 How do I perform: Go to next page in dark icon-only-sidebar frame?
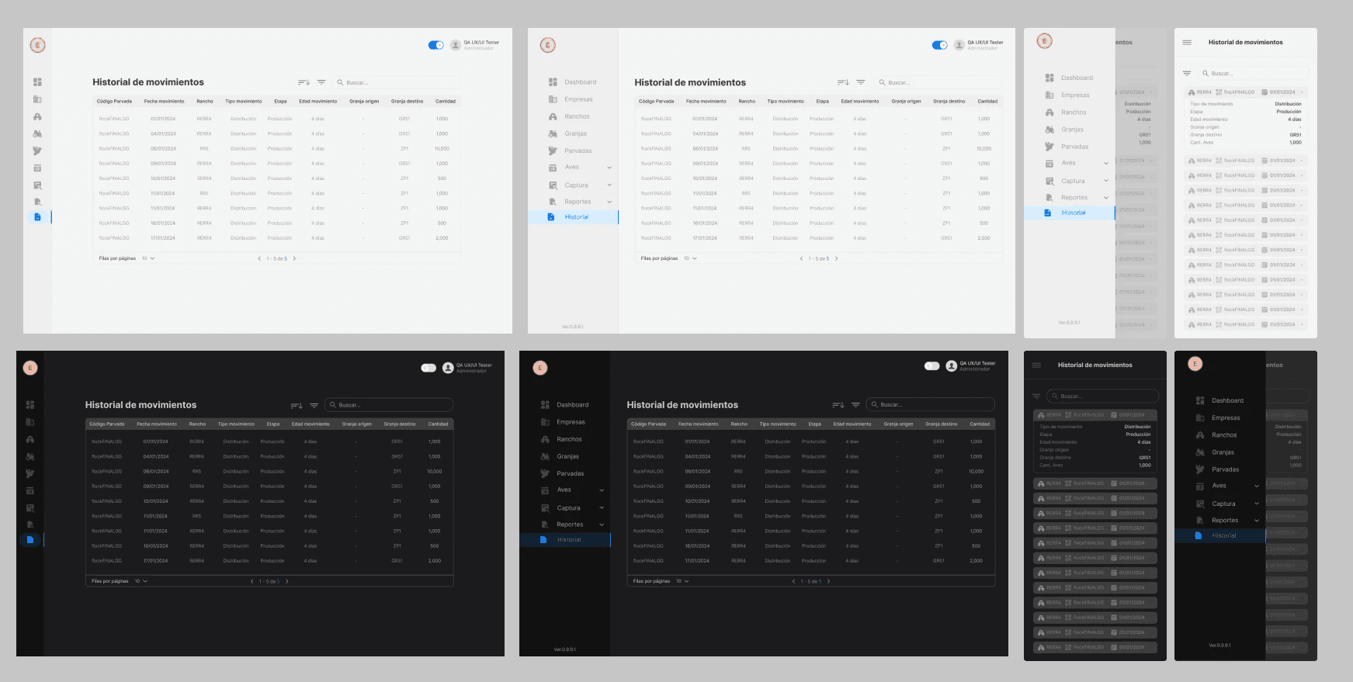[287, 581]
